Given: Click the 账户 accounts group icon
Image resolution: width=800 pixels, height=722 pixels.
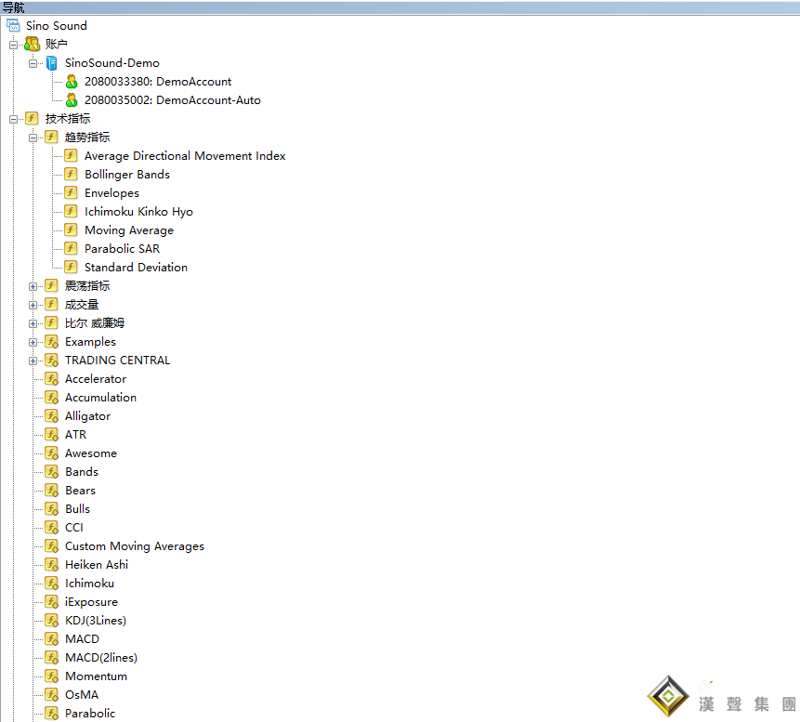Looking at the screenshot, I should click(x=32, y=45).
